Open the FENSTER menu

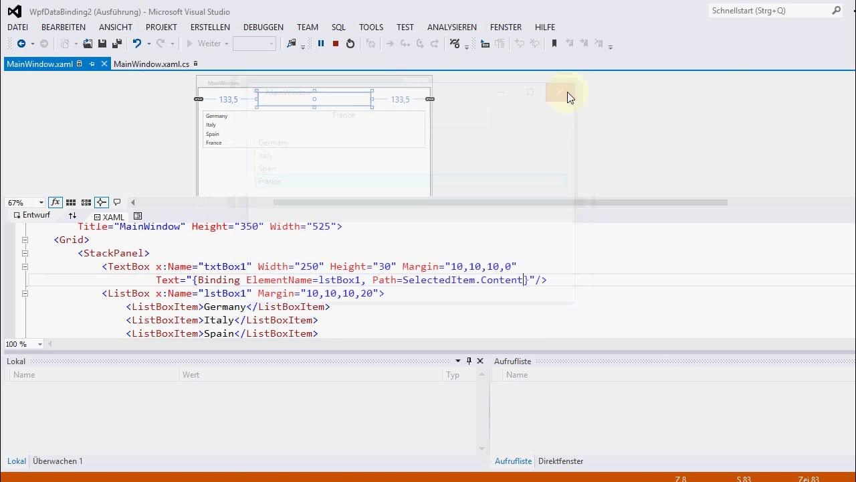point(506,27)
